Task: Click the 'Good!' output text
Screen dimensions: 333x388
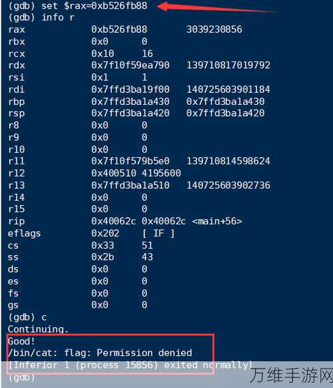Action: tap(21, 341)
